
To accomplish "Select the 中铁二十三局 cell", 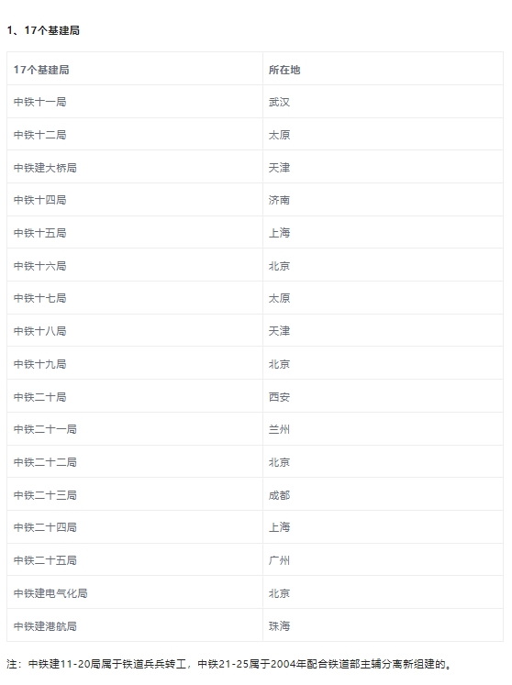I will pos(135,494).
